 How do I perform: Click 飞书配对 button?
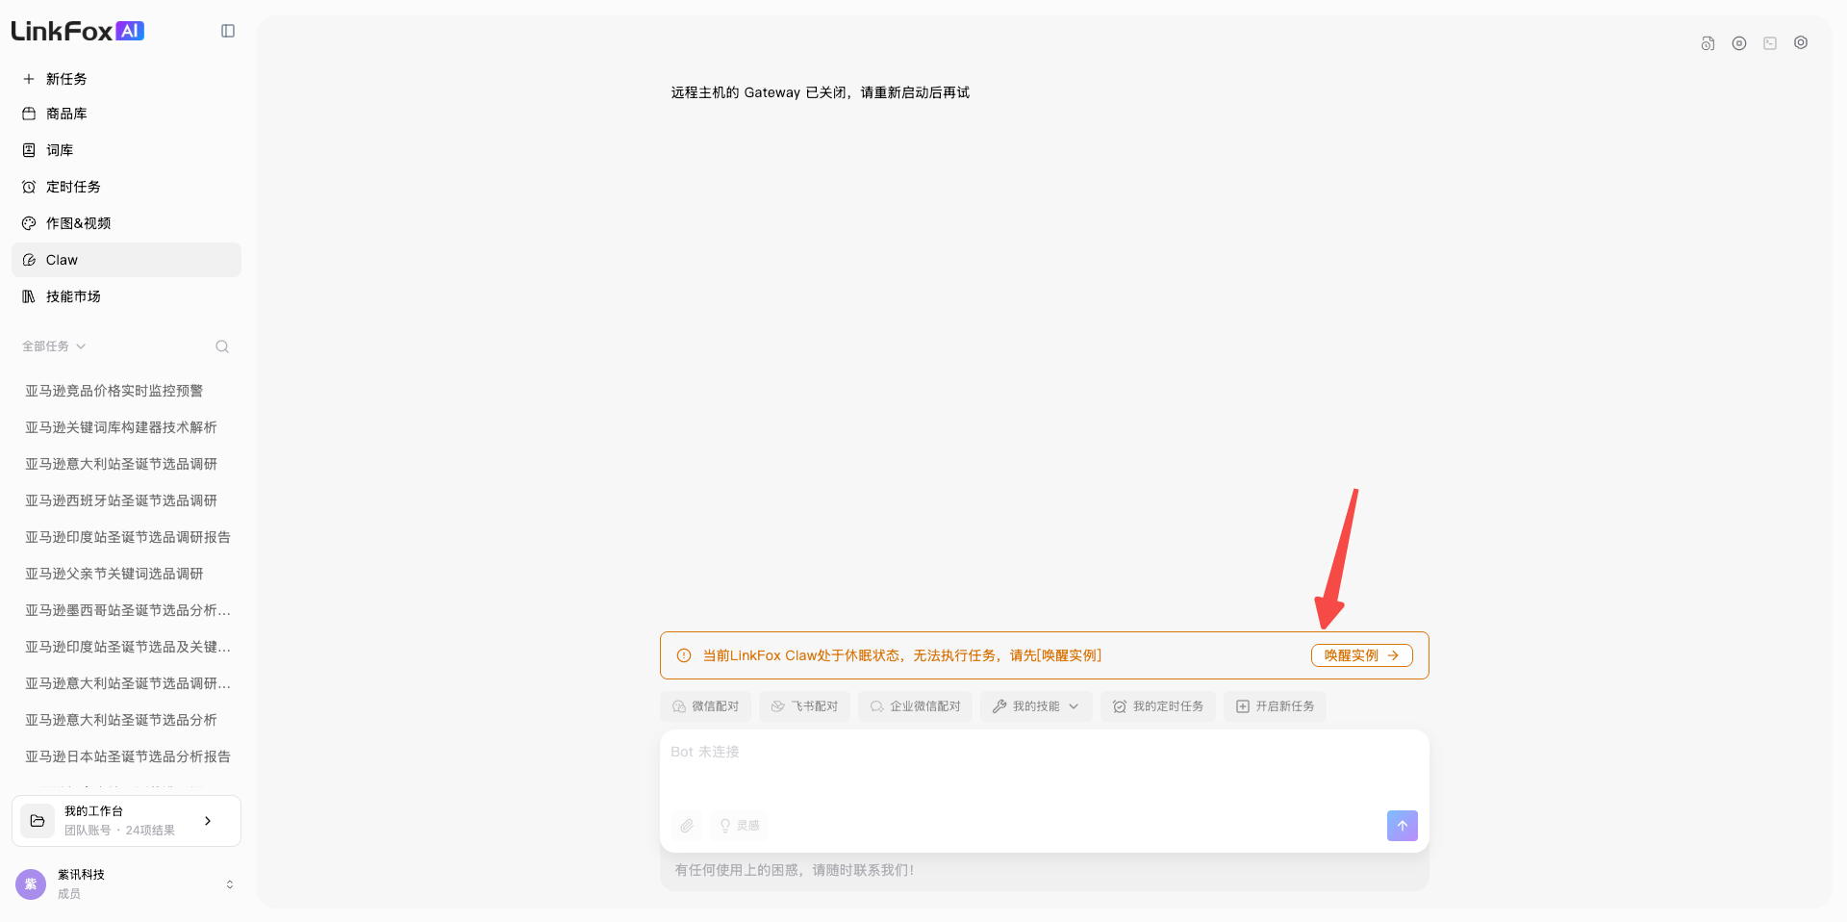pyautogui.click(x=804, y=706)
